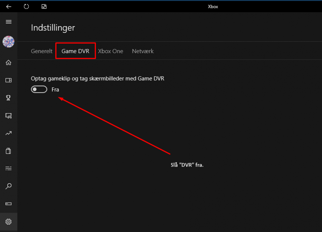
Task: Toggle the Game DVR recording switch
Action: pyautogui.click(x=39, y=89)
